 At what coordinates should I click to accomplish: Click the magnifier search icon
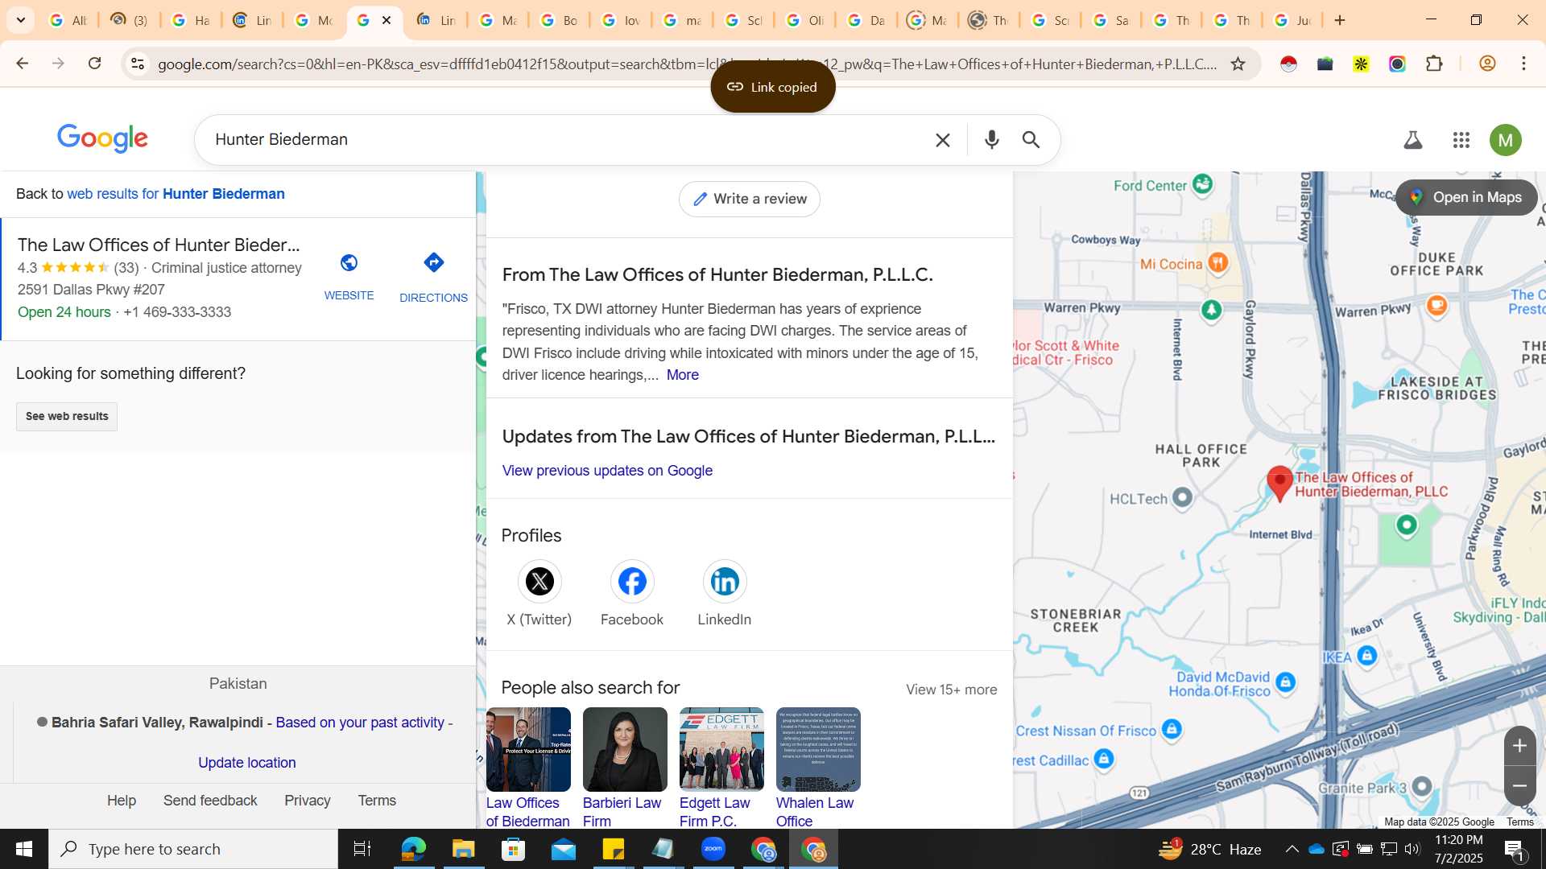pyautogui.click(x=1031, y=140)
